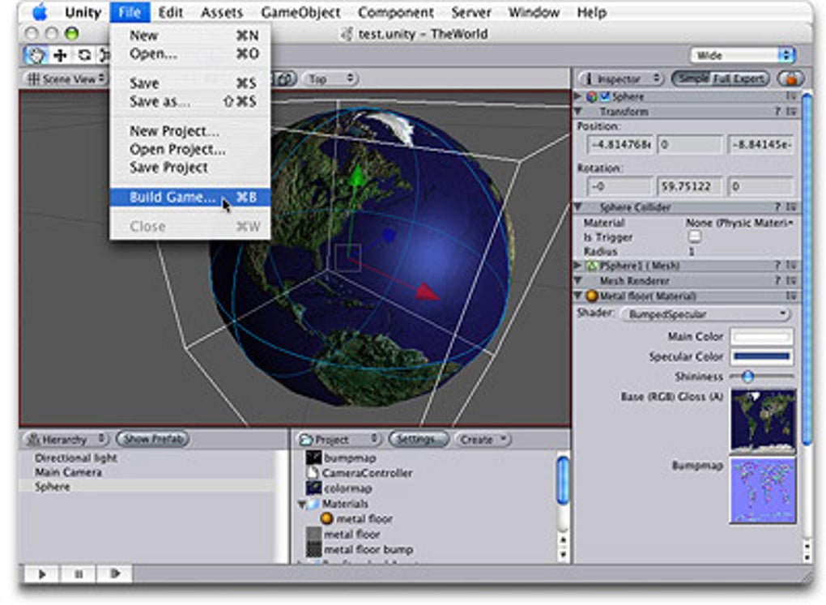The width and height of the screenshot is (826, 605).
Task: Open the Create dropdown in Project
Action: point(483,439)
